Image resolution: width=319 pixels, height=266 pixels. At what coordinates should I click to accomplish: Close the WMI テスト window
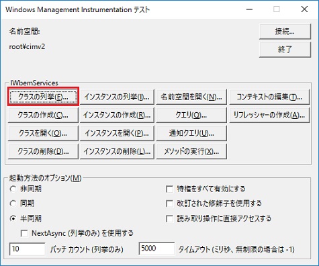304,9
